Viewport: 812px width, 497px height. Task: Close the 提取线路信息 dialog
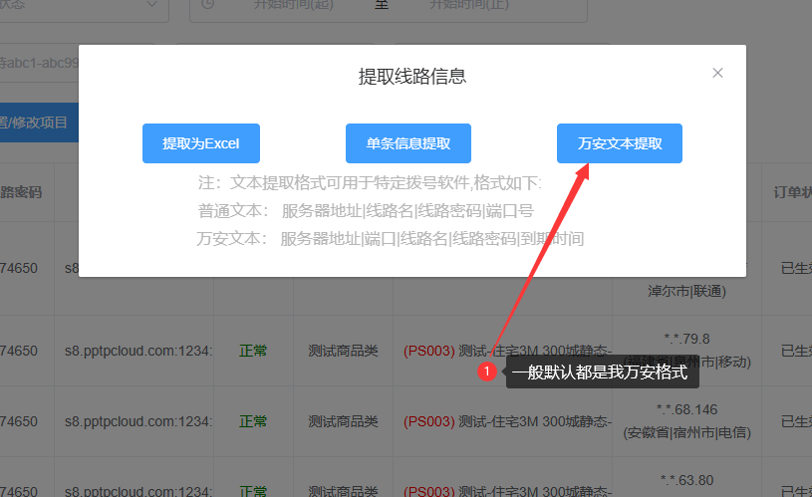tap(717, 73)
